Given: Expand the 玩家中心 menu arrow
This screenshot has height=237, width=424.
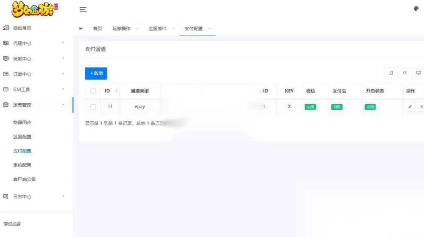Looking at the screenshot, I should tap(63, 58).
